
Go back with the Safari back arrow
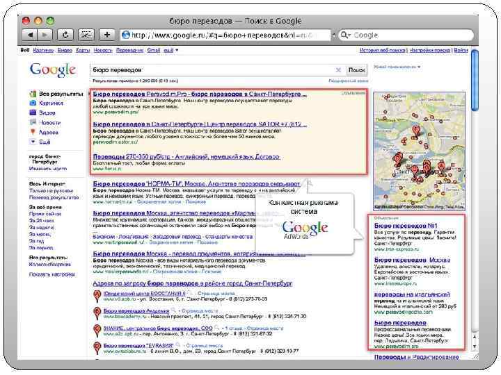pos(30,35)
